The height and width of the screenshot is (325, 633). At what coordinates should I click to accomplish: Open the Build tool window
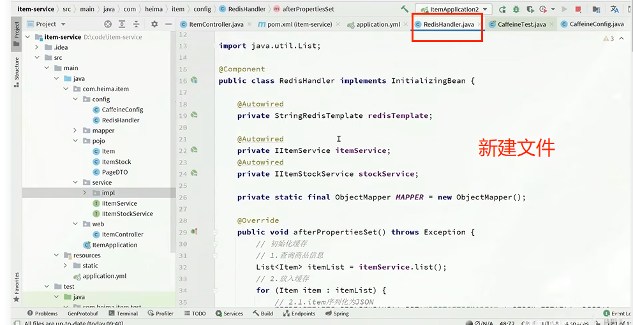263,314
